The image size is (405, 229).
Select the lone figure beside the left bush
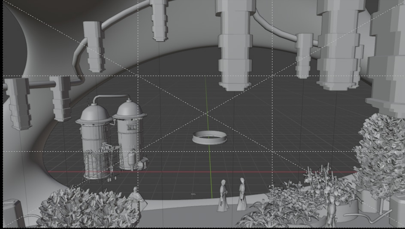pos(136,199)
